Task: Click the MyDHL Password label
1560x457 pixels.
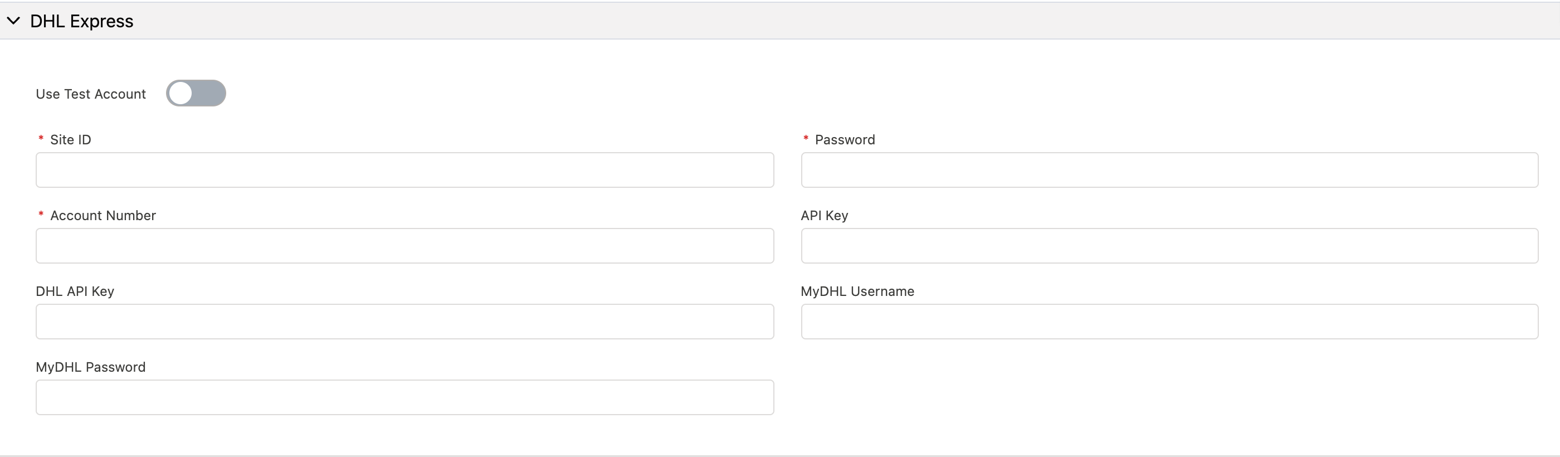Action: click(91, 367)
